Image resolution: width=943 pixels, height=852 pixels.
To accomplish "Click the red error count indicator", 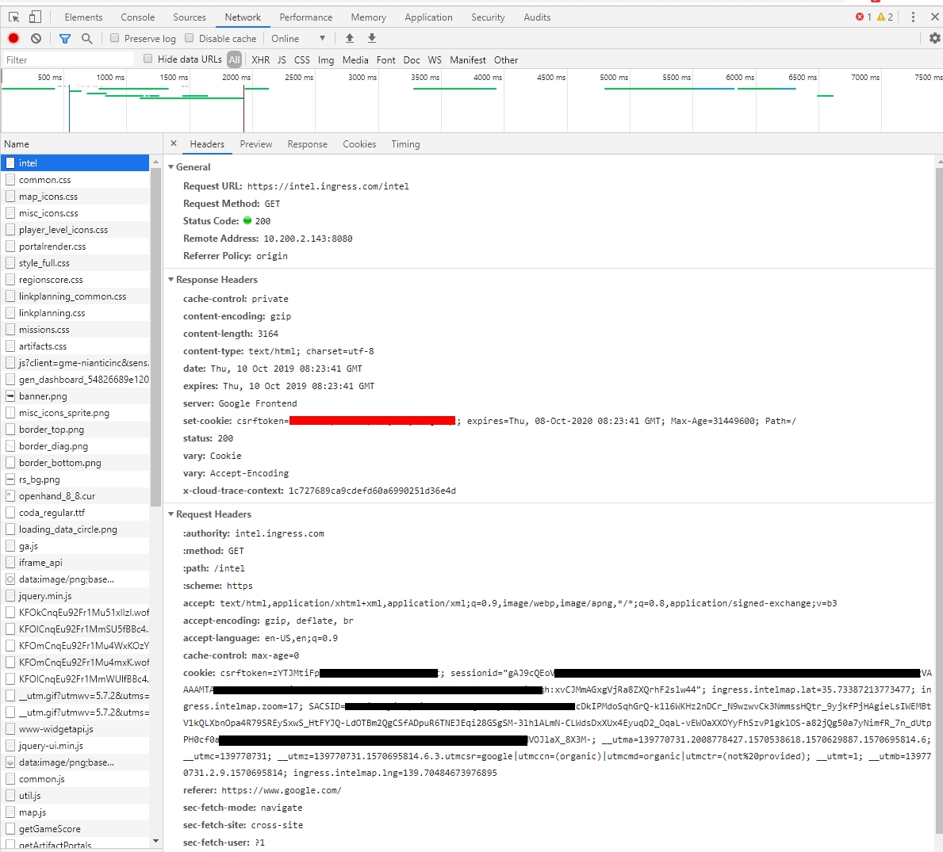I will tap(864, 17).
